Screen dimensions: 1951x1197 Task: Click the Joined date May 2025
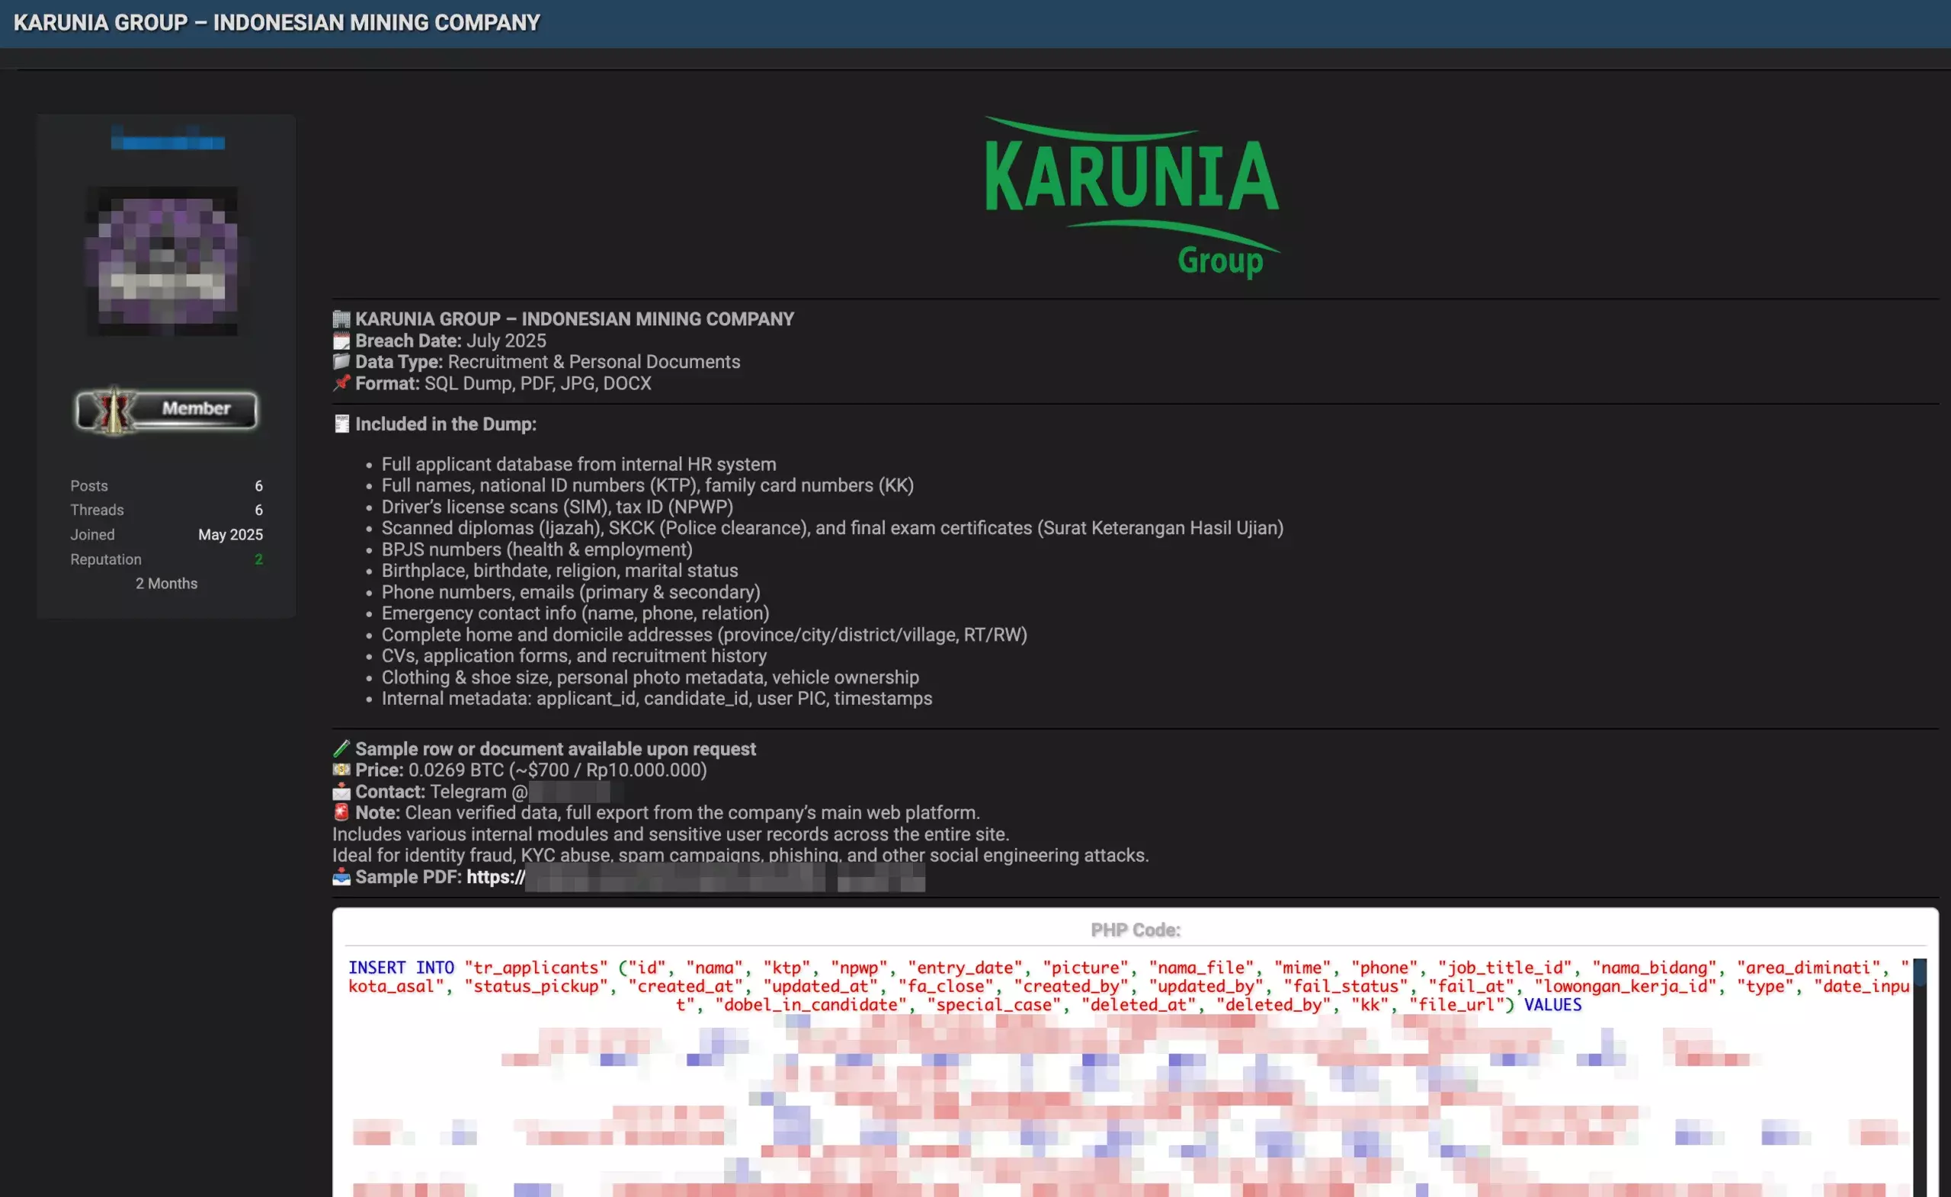coord(230,534)
